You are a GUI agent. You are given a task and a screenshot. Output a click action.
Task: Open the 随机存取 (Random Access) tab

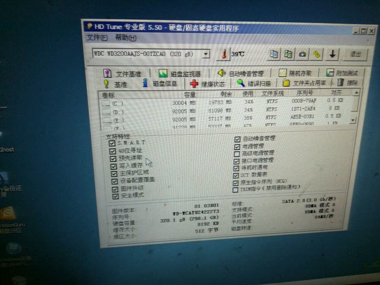[x=295, y=73]
